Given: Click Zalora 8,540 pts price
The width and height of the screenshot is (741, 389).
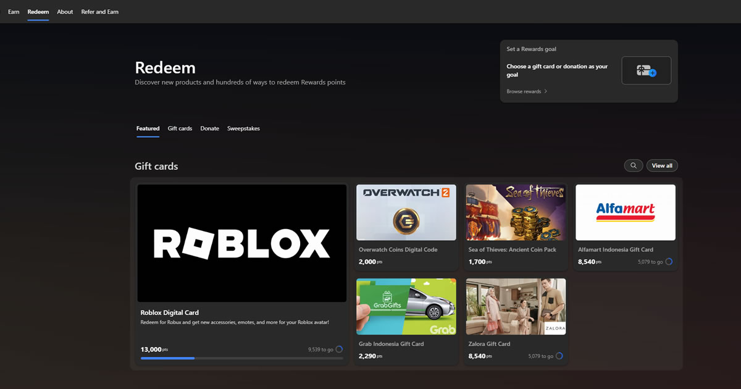Looking at the screenshot, I should (480, 356).
